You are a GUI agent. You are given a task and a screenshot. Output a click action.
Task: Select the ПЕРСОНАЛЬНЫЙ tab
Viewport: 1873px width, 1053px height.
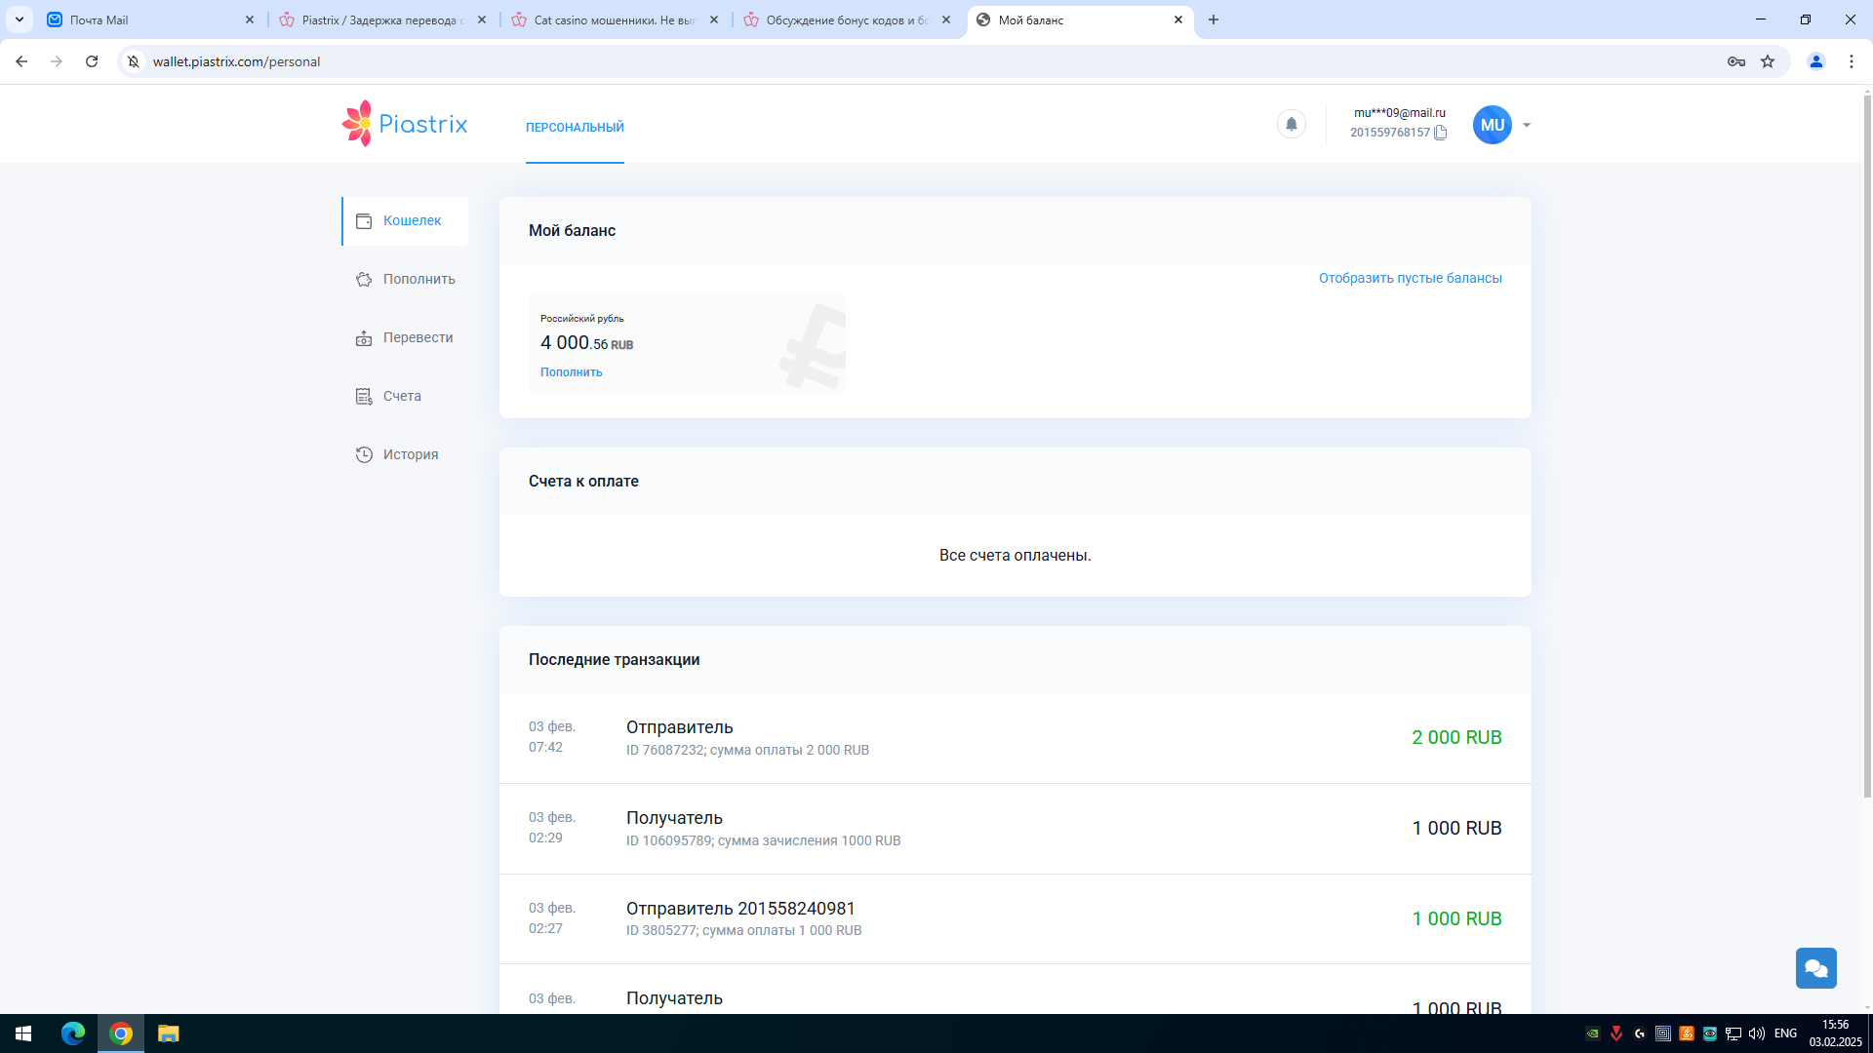point(575,128)
